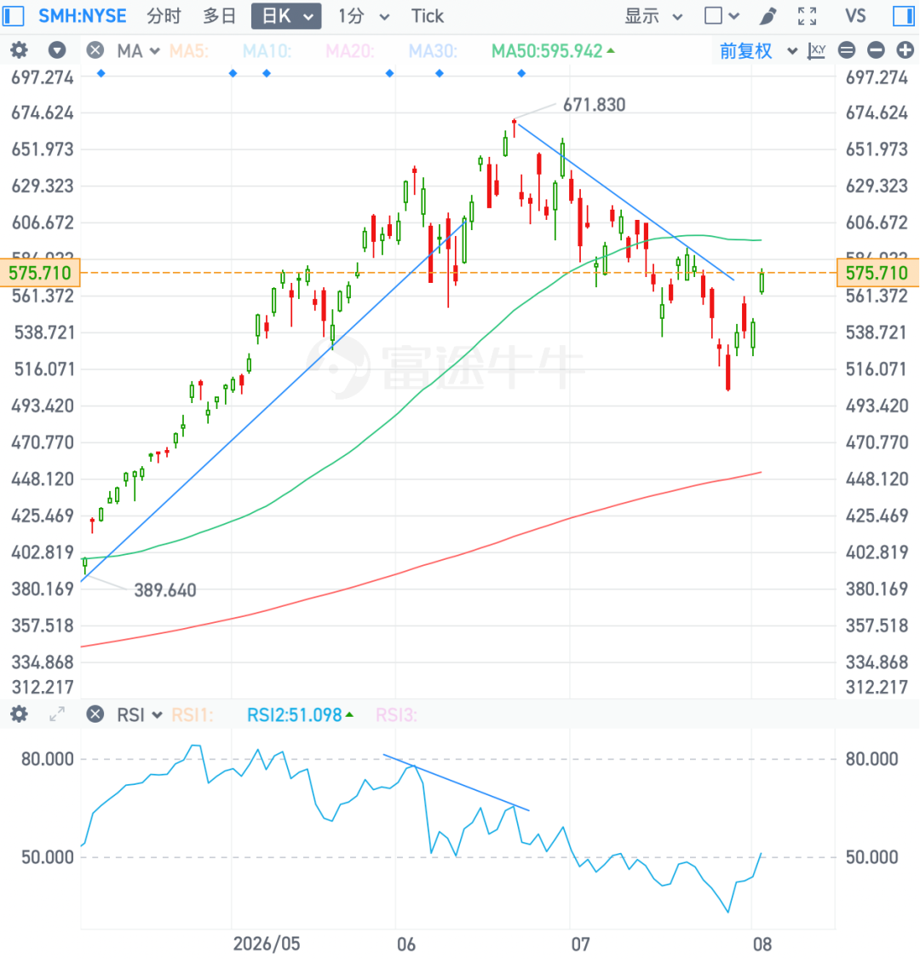Viewport: 920px width, 963px height.
Task: Open the VS comparison feature
Action: point(855,16)
